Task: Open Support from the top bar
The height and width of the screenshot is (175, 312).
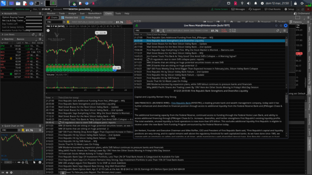Action: [x=254, y=9]
